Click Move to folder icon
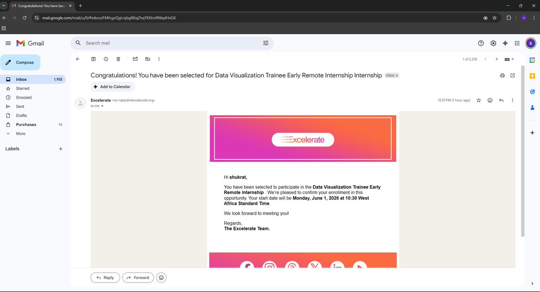The height and width of the screenshot is (292, 540). pyautogui.click(x=148, y=59)
